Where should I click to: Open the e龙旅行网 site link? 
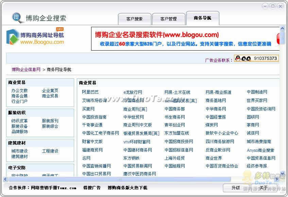point(133,92)
